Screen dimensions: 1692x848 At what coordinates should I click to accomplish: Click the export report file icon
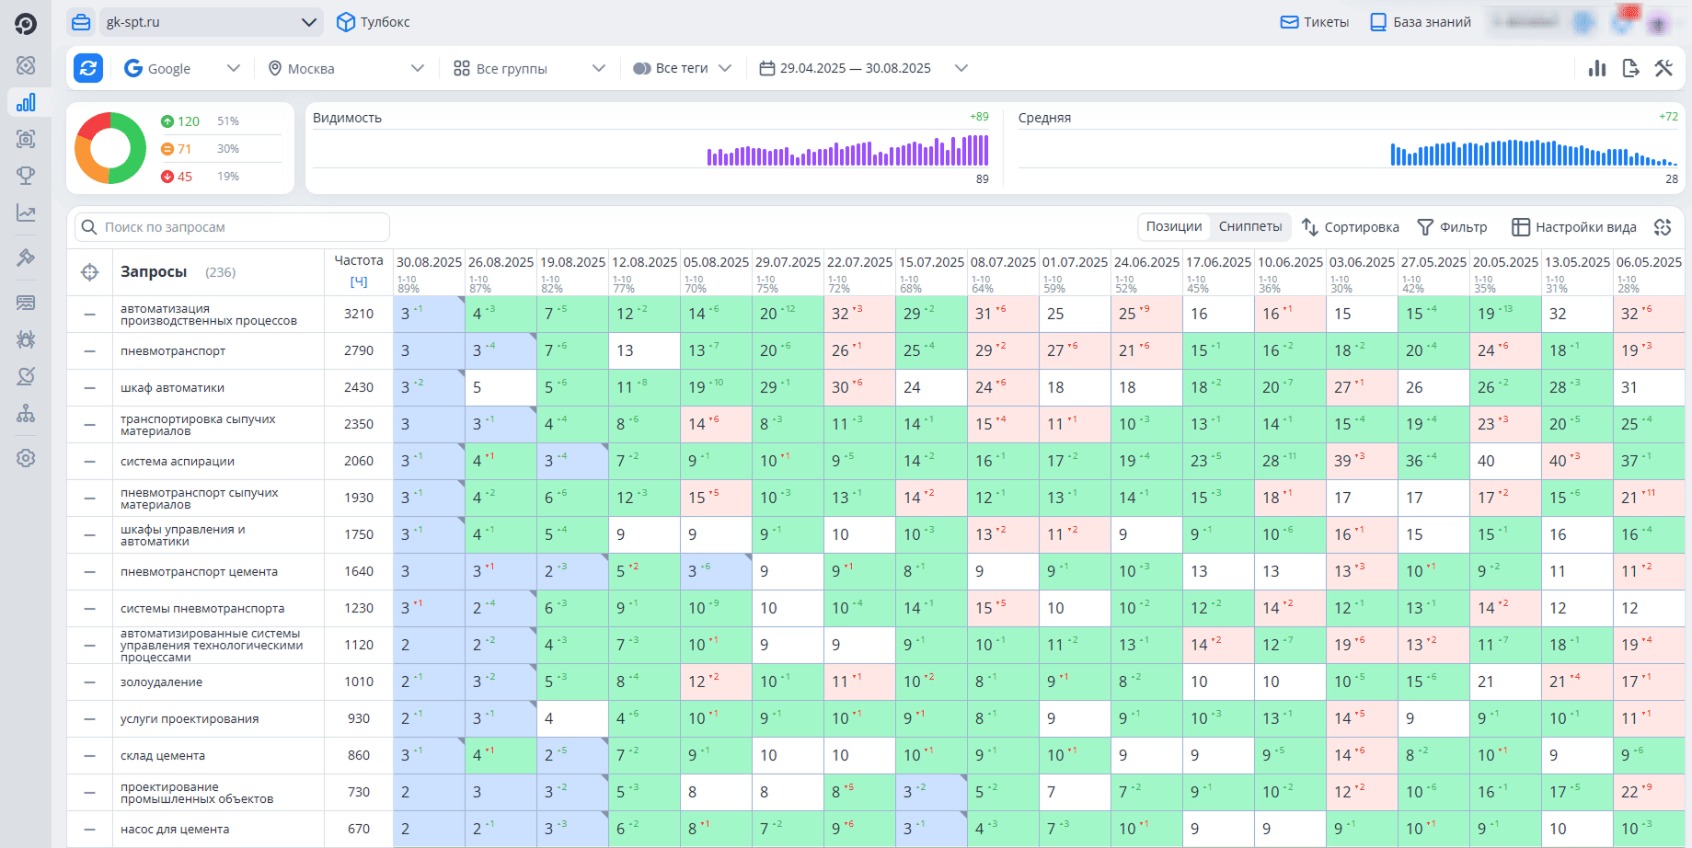pos(1630,68)
